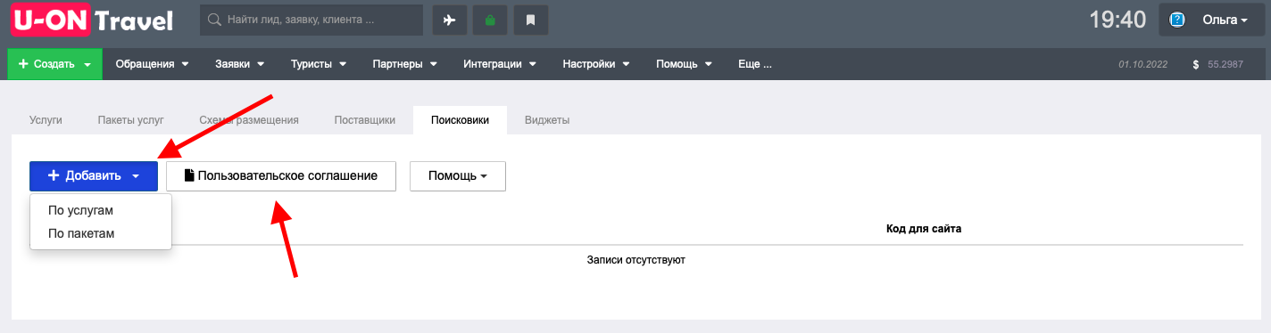Switch to the Схемы размещения tab

(x=249, y=120)
